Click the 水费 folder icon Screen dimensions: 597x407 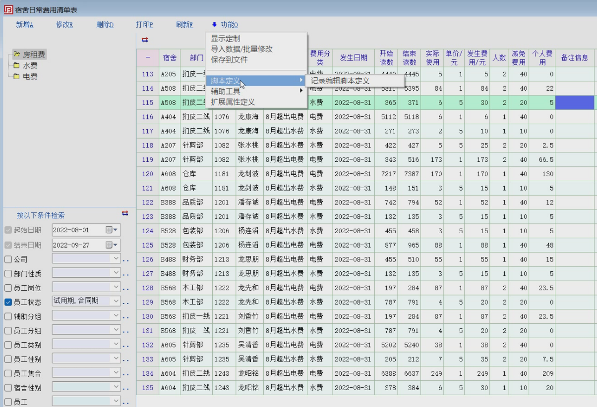[x=16, y=66]
